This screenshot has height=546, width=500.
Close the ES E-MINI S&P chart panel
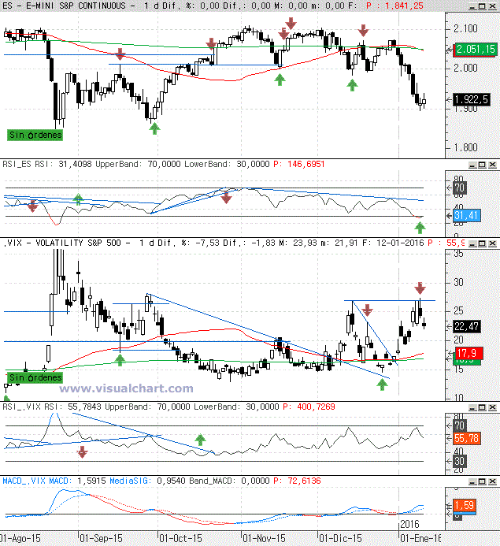493,6
